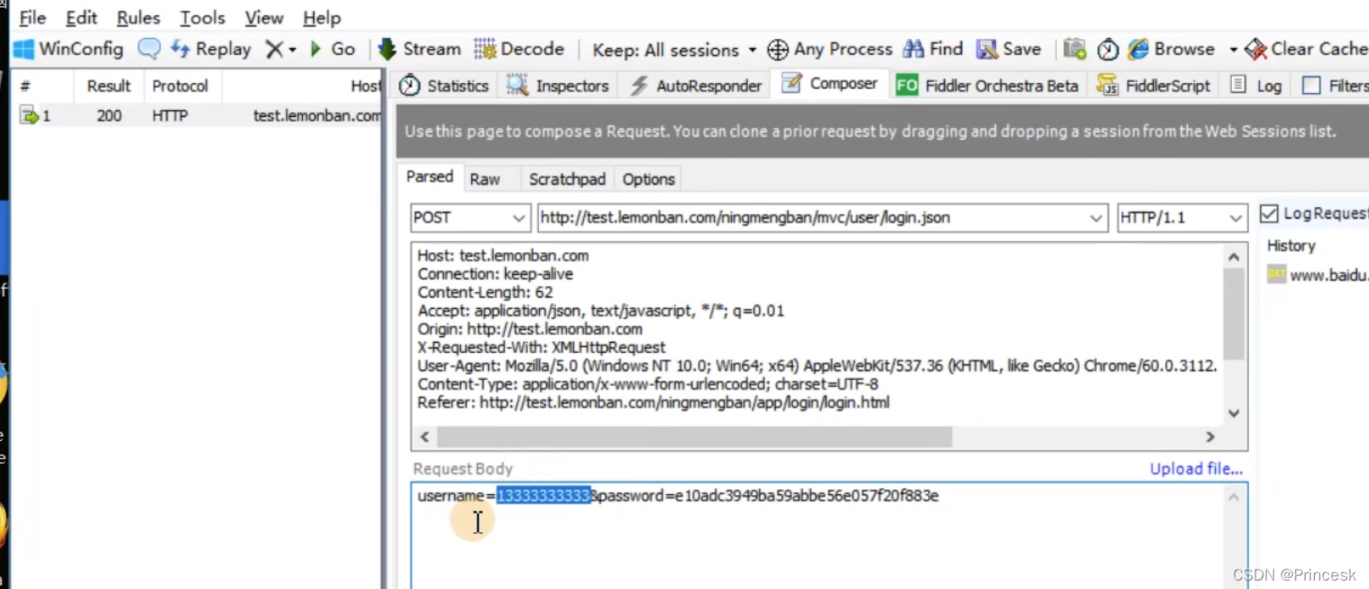
Task: Replay the selected session
Action: (211, 49)
